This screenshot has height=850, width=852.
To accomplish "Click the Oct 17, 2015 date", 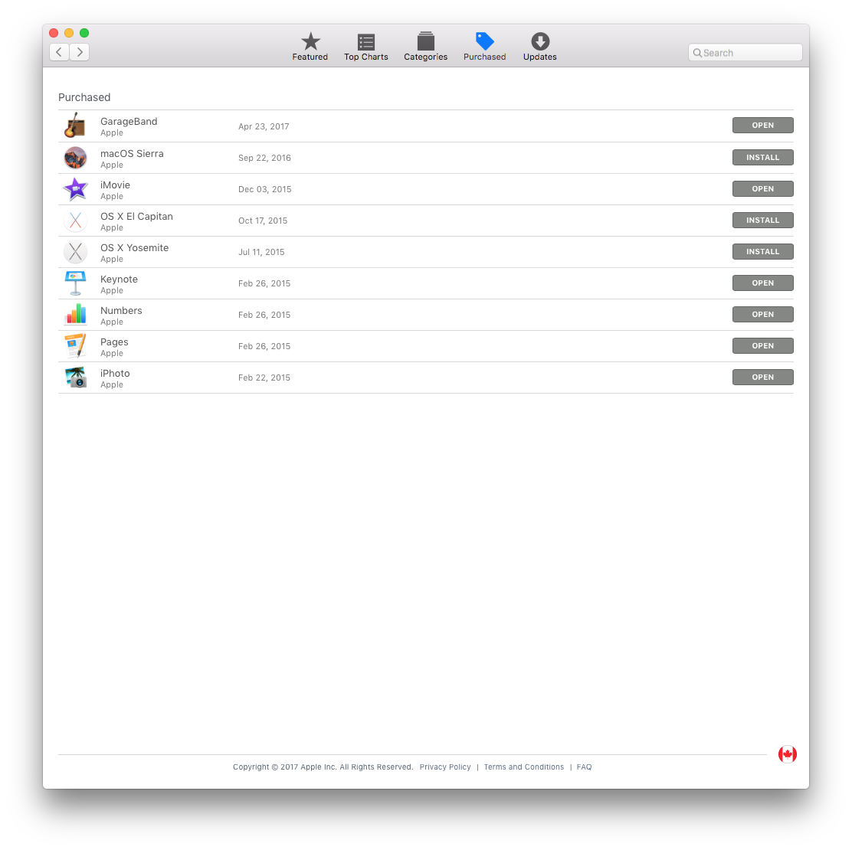I will click(263, 221).
